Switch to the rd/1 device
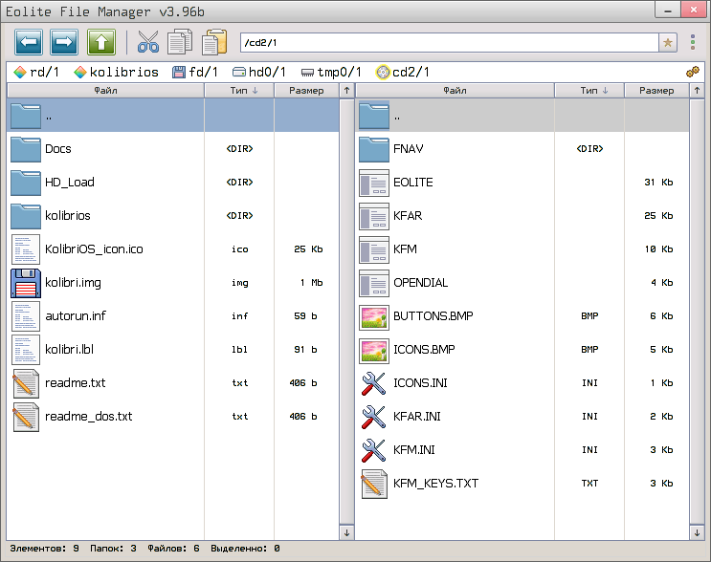The height and width of the screenshot is (562, 711). tap(38, 72)
